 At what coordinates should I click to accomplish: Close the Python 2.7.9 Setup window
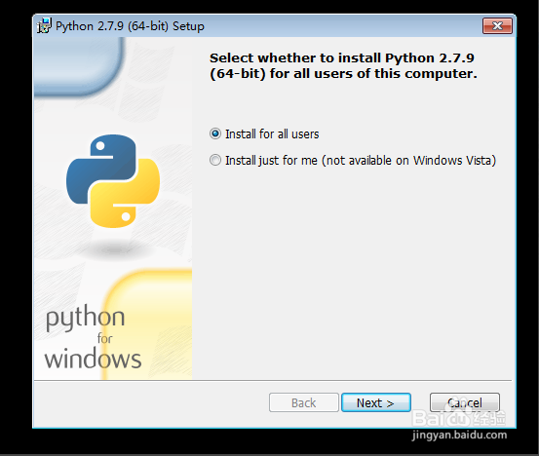tap(497, 25)
